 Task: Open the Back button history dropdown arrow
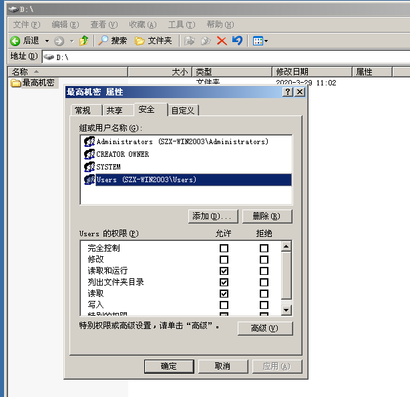click(47, 41)
